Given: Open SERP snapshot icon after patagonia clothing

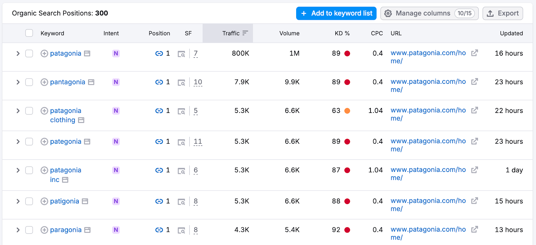Looking at the screenshot, I should 81,120.
